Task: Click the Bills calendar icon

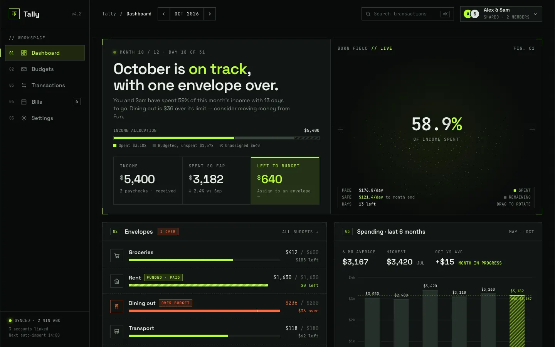Action: [x=24, y=102]
